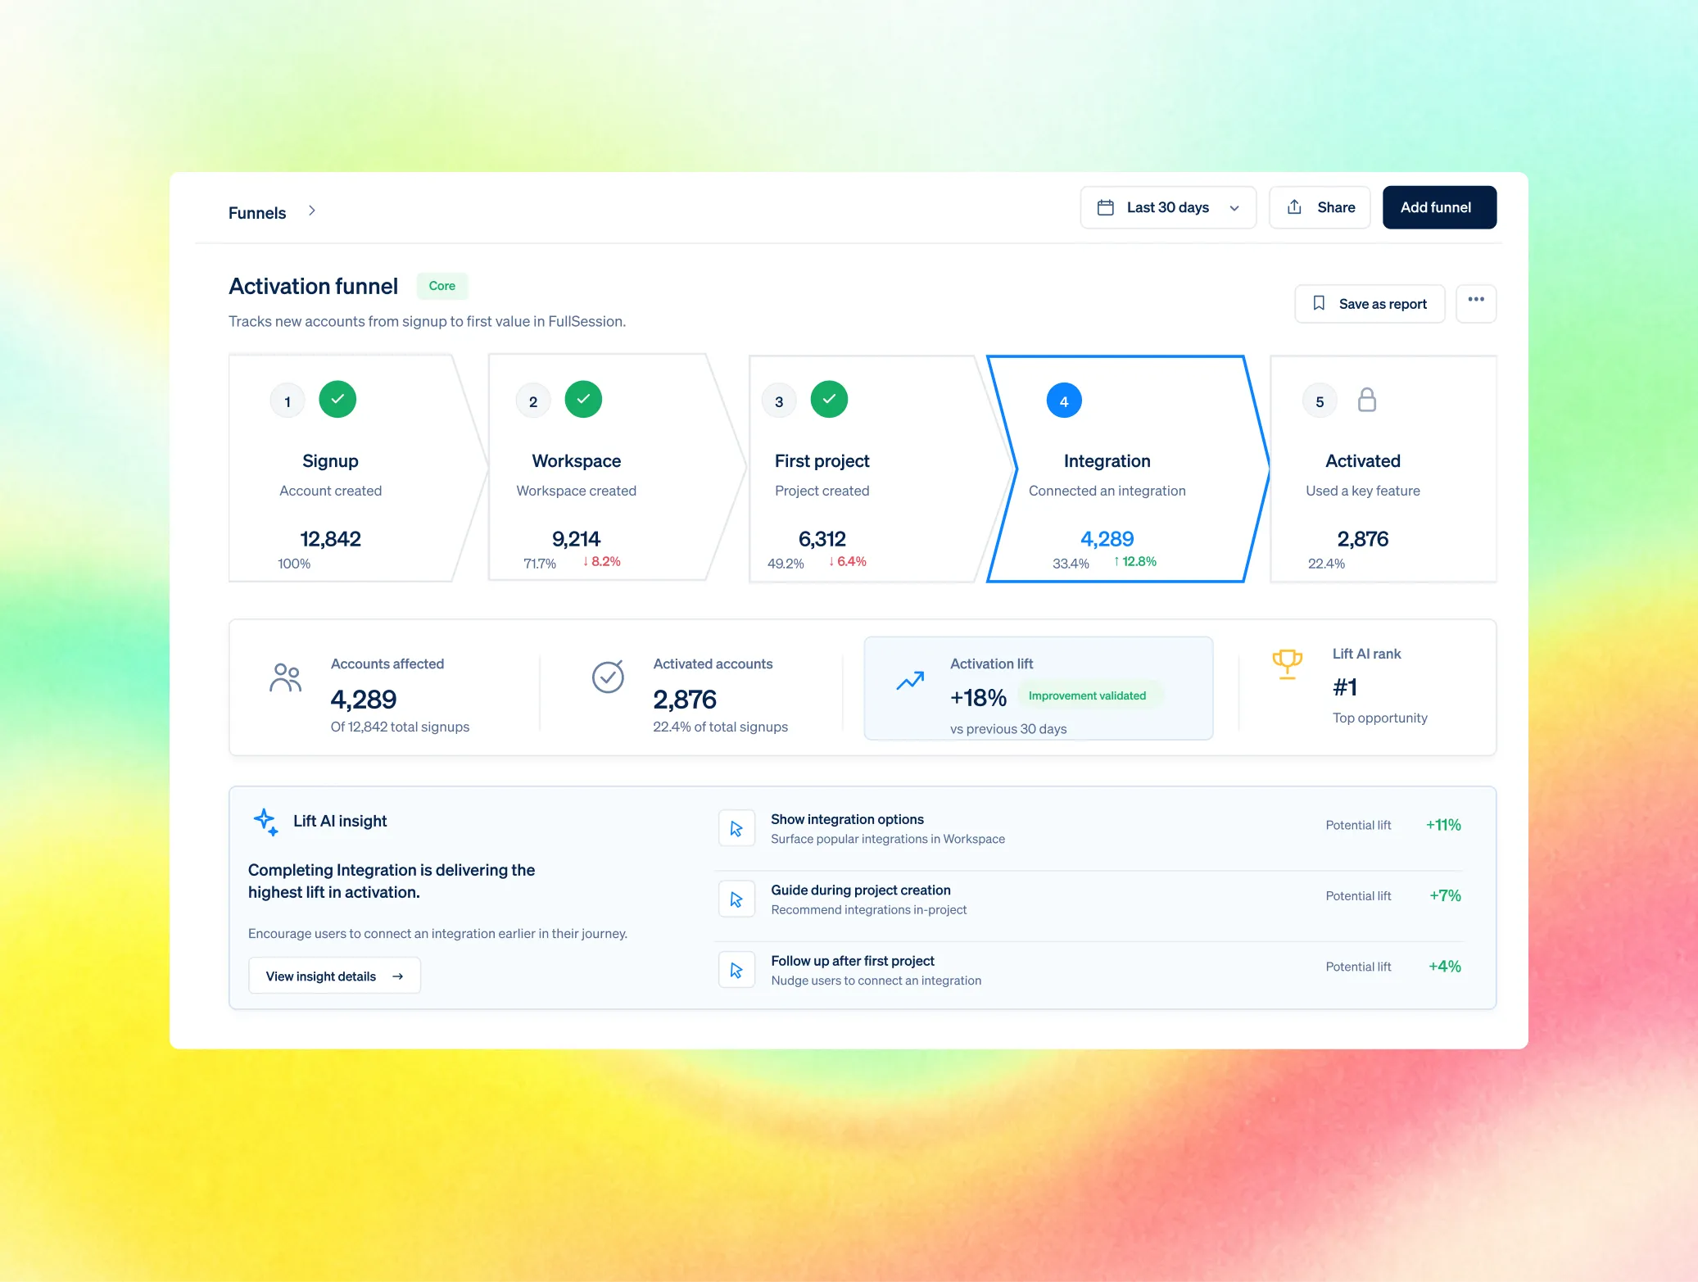1698x1282 pixels.
Task: Expand the chevron next to Funnels breadcrumb
Action: pyautogui.click(x=312, y=211)
